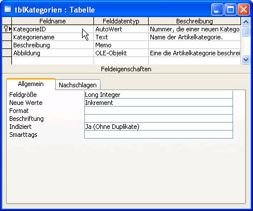Click the scroll up arrow of field list
The width and height of the screenshot is (253, 211).
click(x=246, y=22)
